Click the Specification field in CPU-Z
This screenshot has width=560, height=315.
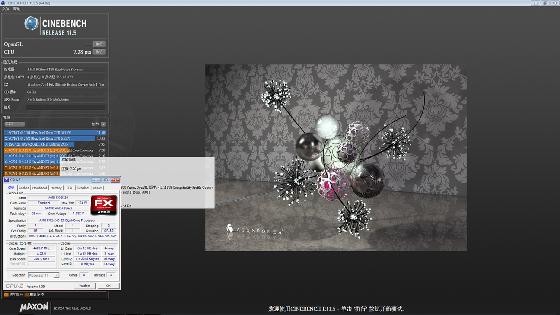click(72, 220)
